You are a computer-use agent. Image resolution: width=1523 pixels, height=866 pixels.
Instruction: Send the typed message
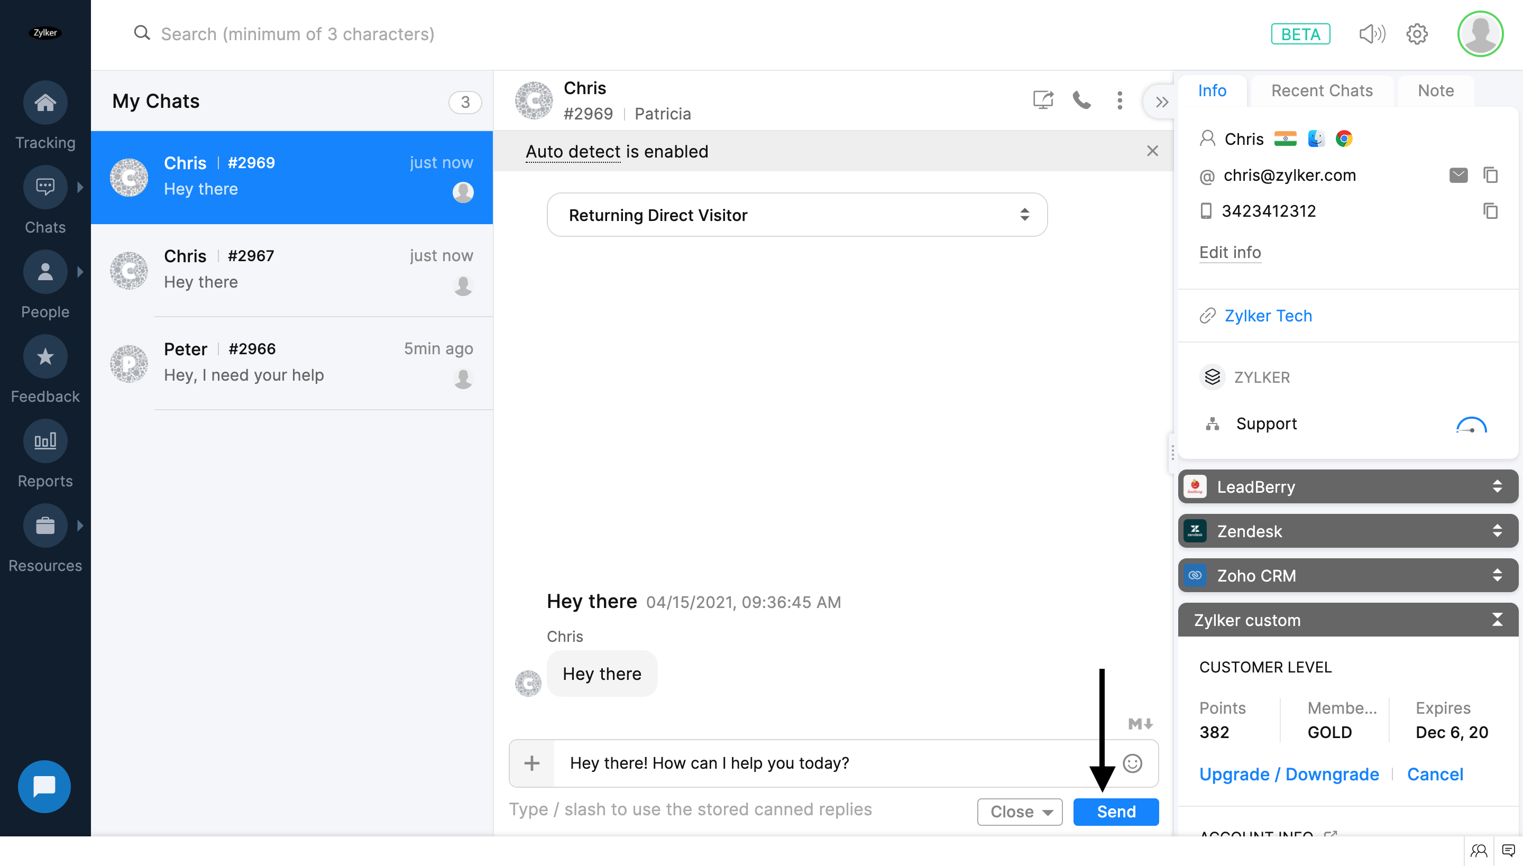point(1115,812)
